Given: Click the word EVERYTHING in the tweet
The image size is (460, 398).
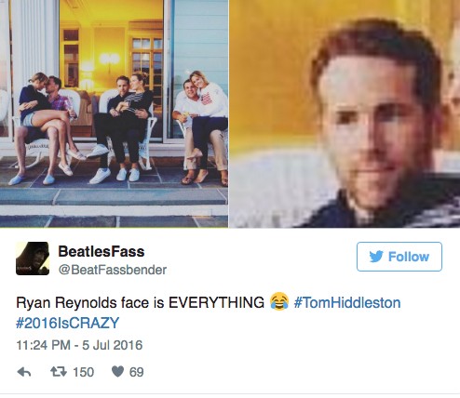Looking at the screenshot, I should point(216,302).
